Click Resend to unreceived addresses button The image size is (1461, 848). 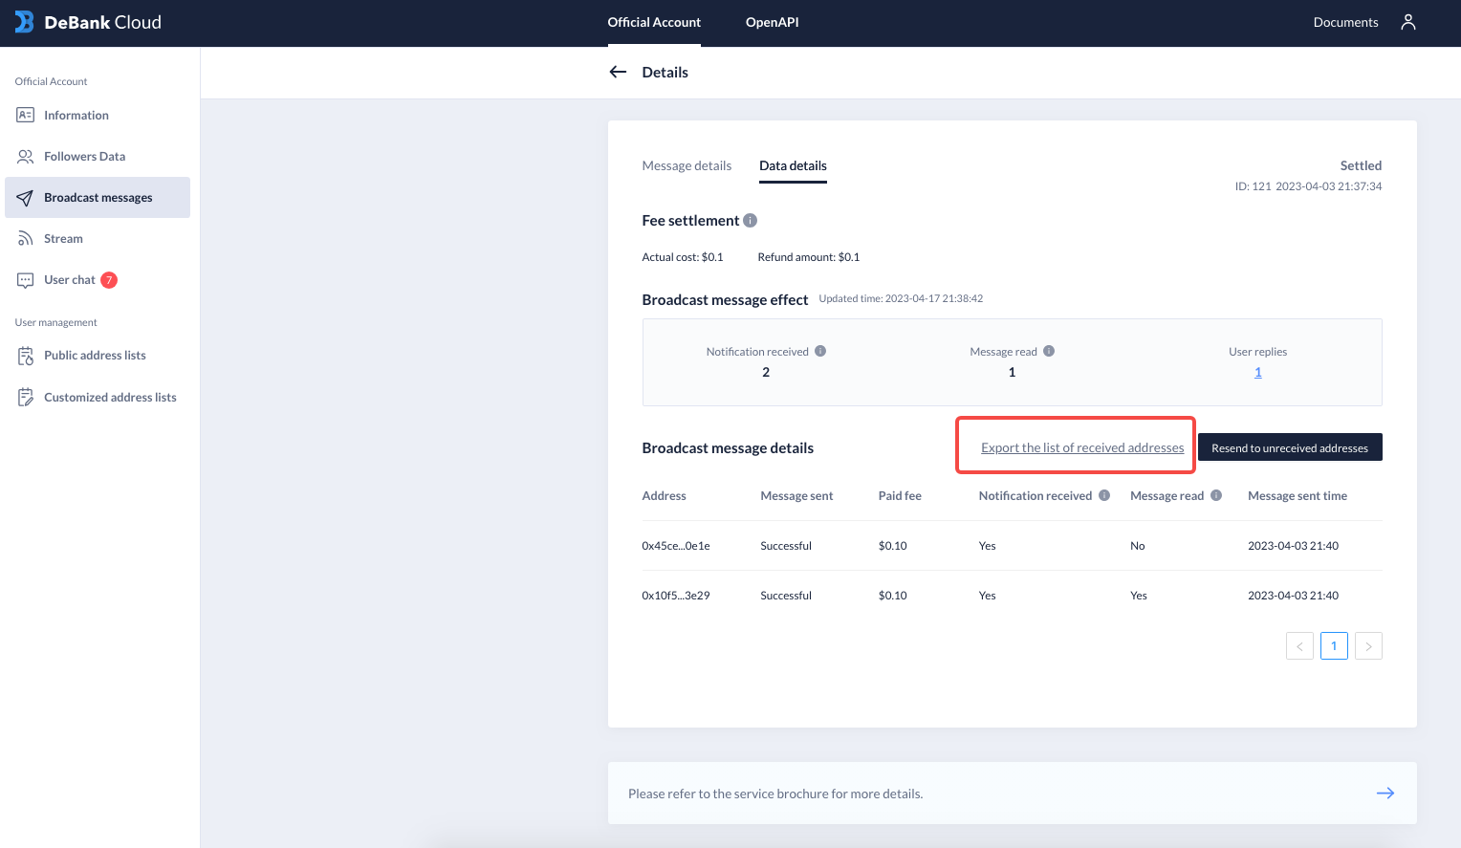pyautogui.click(x=1289, y=447)
